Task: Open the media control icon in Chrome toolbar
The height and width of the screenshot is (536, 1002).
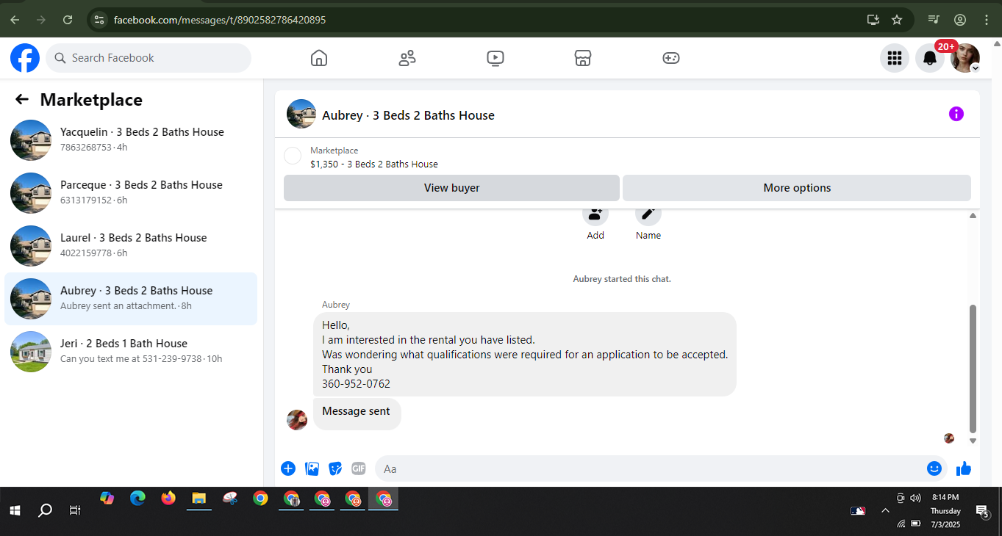Action: 934,20
